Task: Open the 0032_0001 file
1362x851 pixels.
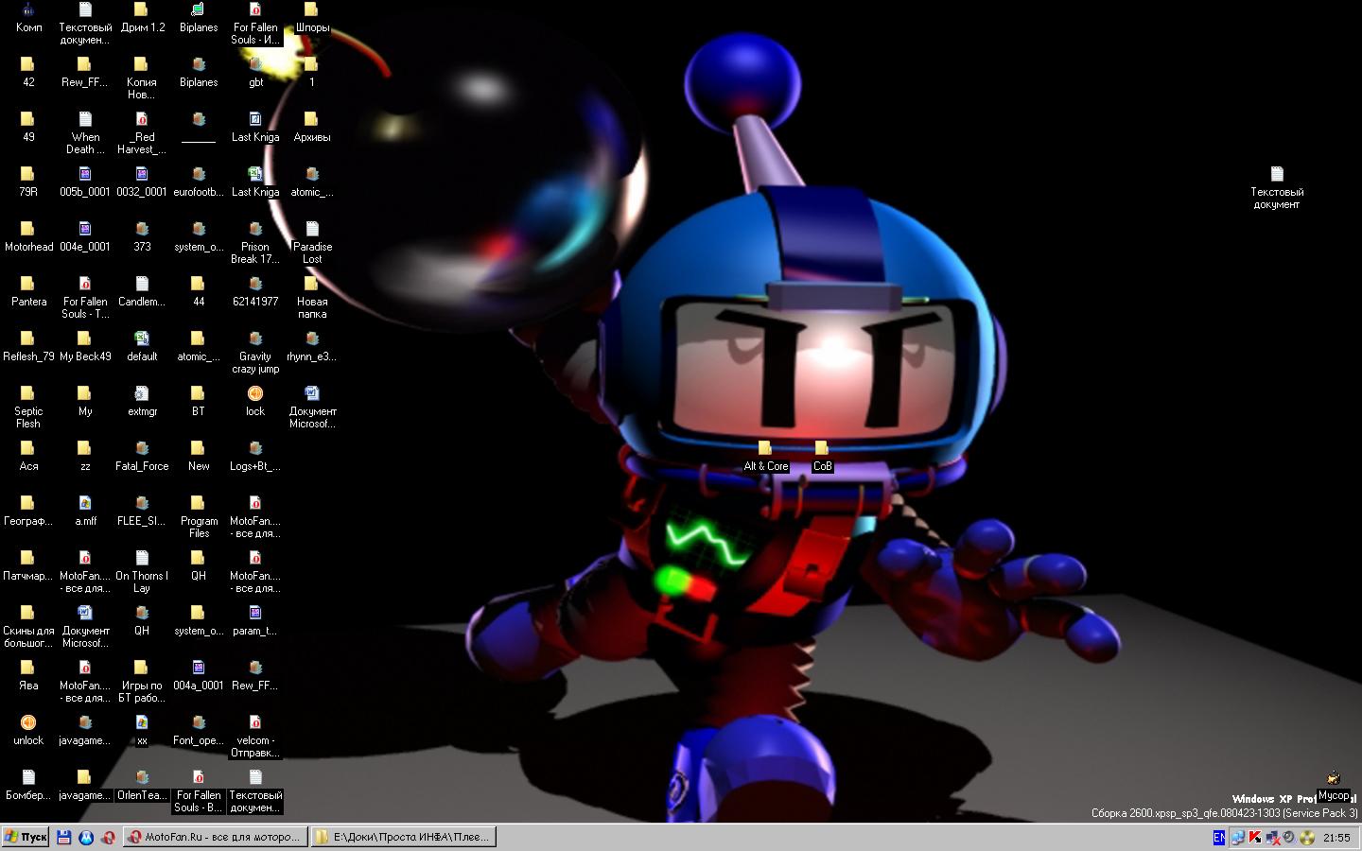Action: pos(142,182)
